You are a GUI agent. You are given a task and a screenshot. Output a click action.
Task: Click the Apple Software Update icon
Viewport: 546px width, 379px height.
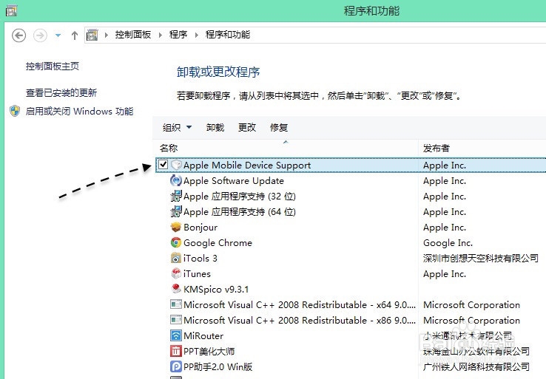tap(176, 180)
